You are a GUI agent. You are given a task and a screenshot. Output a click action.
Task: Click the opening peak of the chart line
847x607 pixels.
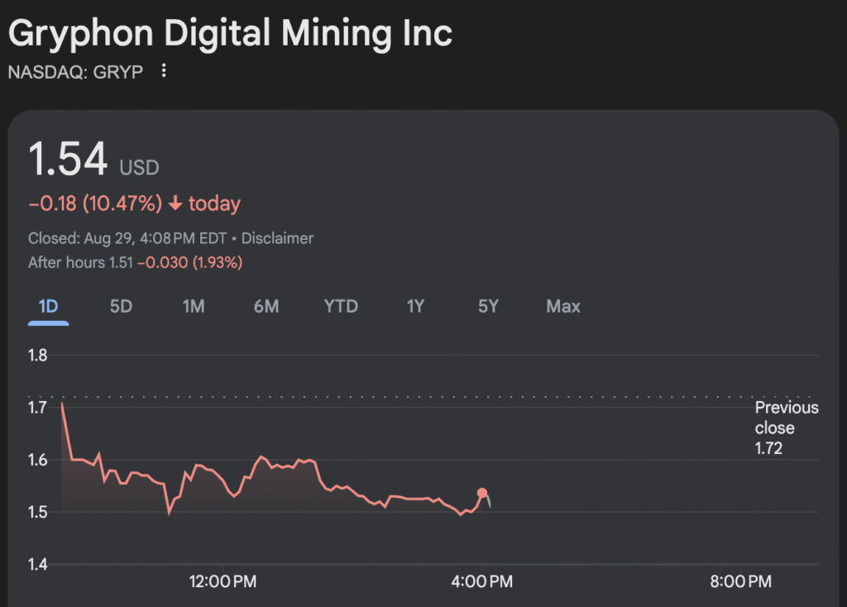[62, 404]
